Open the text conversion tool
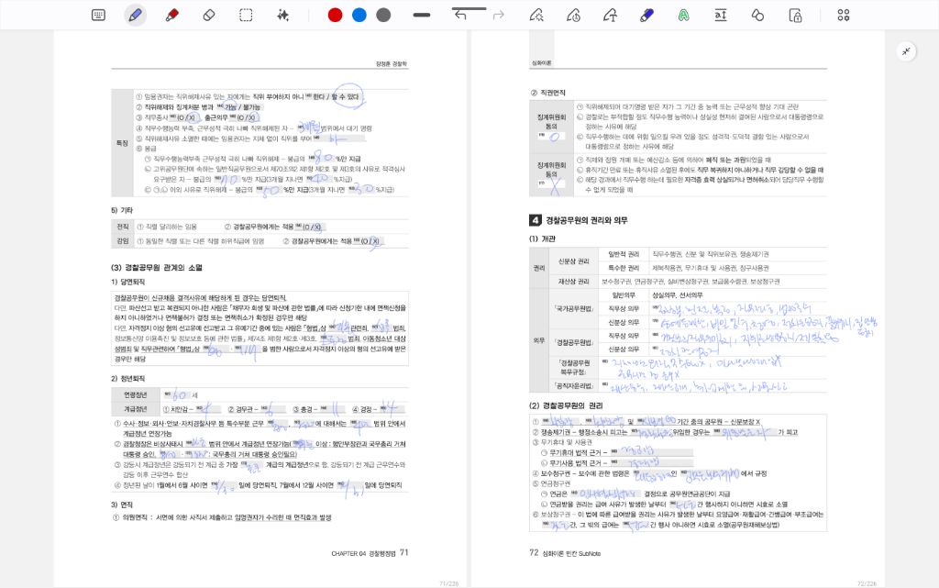This screenshot has height=588, width=939. tap(721, 15)
